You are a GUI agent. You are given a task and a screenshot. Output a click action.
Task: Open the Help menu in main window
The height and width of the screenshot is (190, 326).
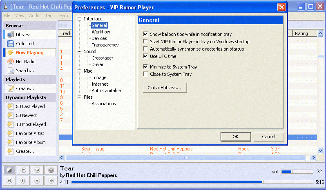(63, 15)
